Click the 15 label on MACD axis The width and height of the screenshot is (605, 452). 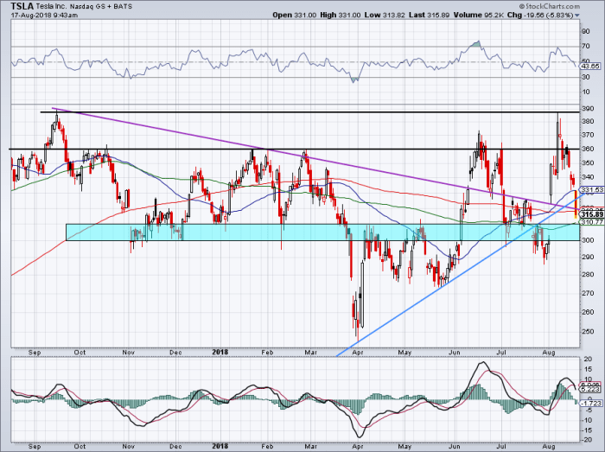click(x=588, y=370)
